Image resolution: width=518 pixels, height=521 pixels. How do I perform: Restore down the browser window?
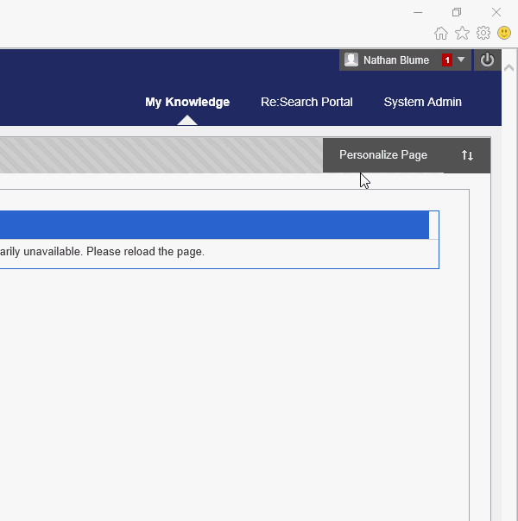(x=457, y=13)
